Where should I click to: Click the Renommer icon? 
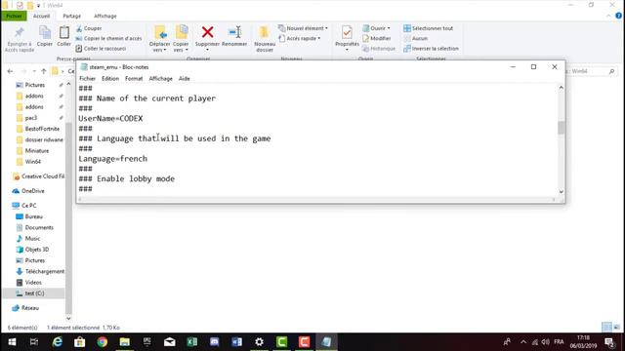tap(234, 32)
